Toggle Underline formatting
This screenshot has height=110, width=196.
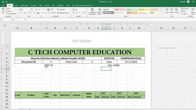coord(25,13)
